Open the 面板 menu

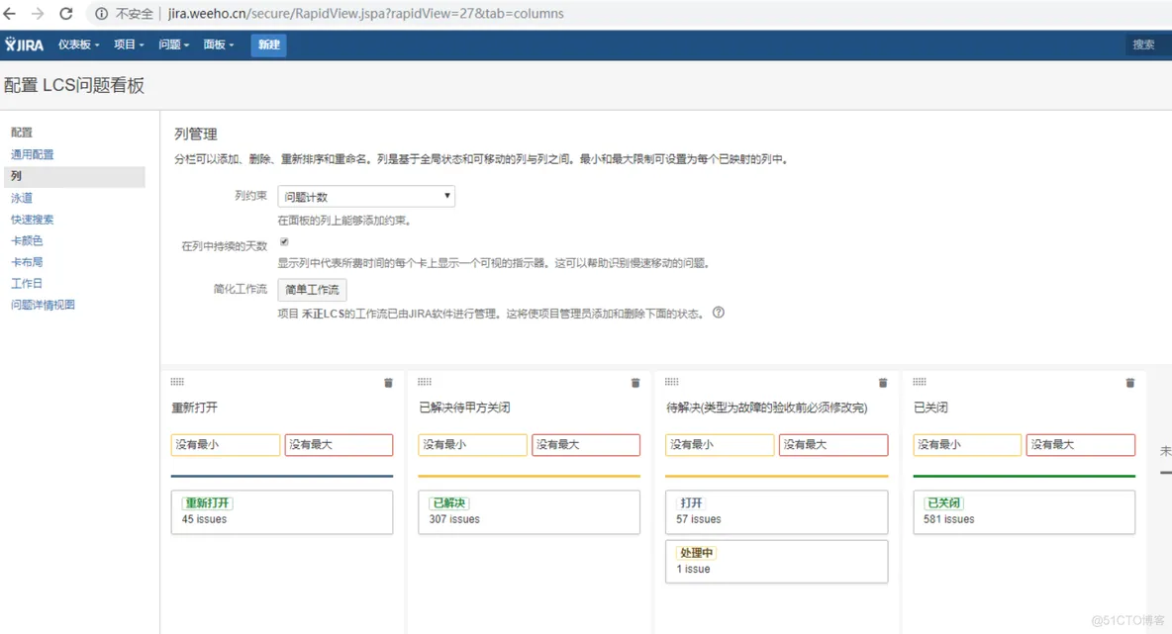[x=218, y=45]
